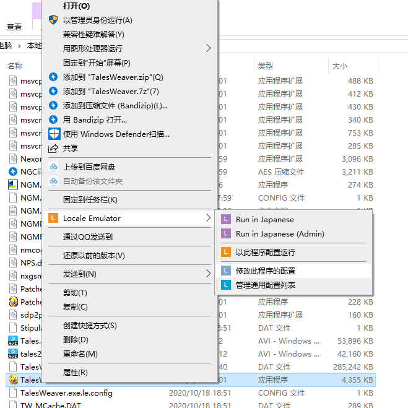The image size is (408, 408).
Task: Sort files by the 大小 column header
Action: click(340, 66)
